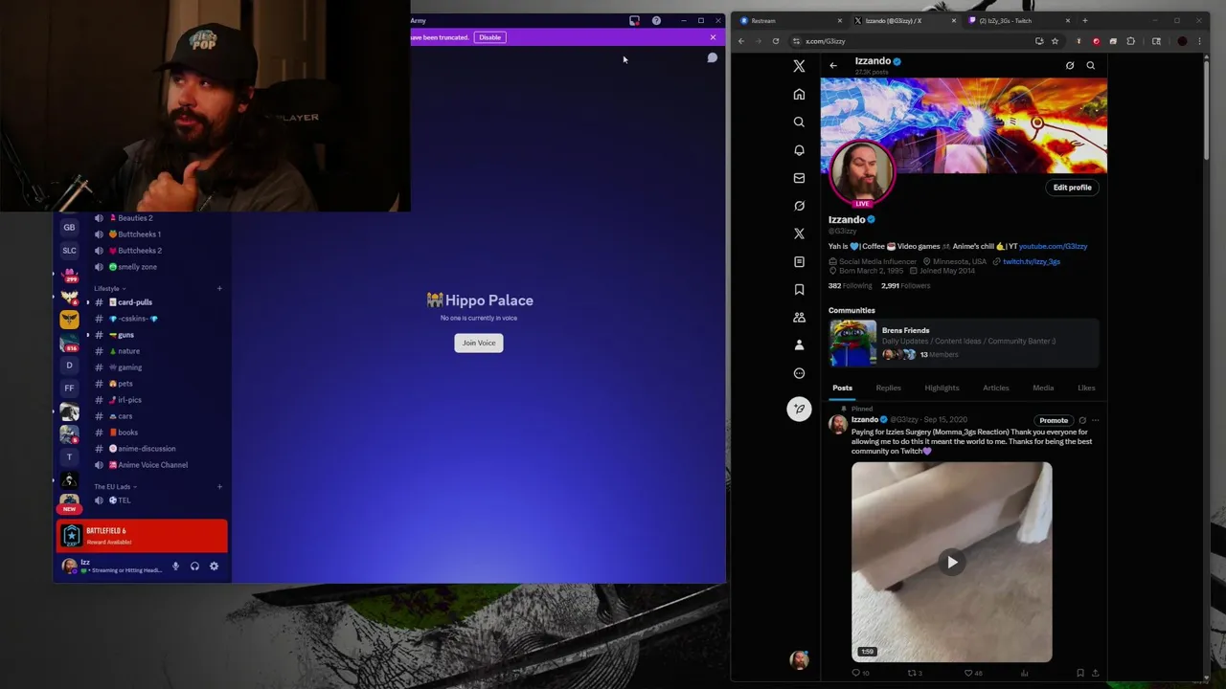Open Bookmarks in X sidebar
This screenshot has height=689, width=1226.
799,289
